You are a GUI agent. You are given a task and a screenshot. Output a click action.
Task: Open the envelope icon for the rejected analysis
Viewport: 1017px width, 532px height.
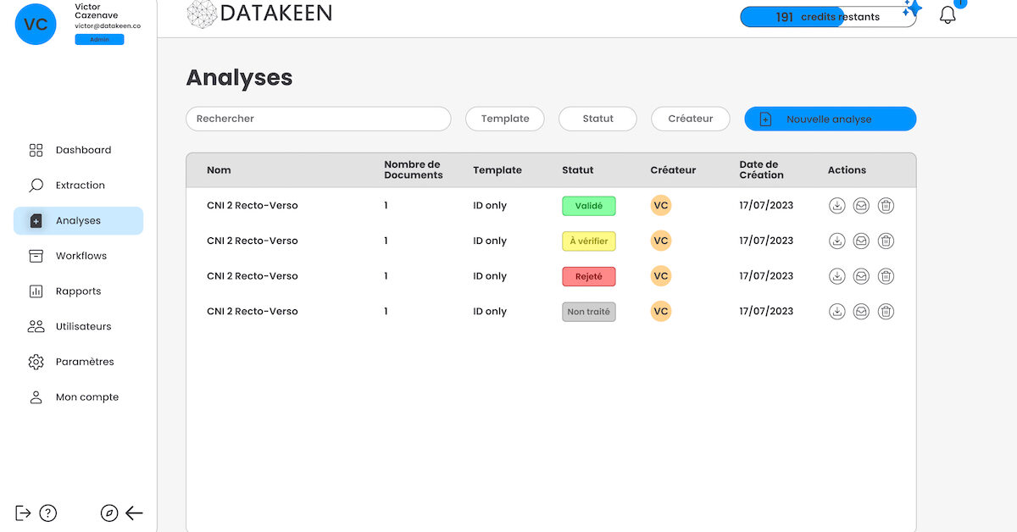click(861, 275)
